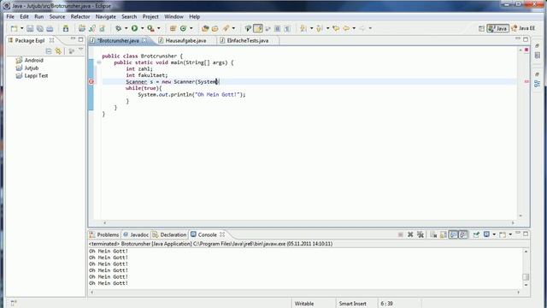The height and width of the screenshot is (308, 547).
Task: Toggle Show Console on standard error change
Action: pos(463,234)
